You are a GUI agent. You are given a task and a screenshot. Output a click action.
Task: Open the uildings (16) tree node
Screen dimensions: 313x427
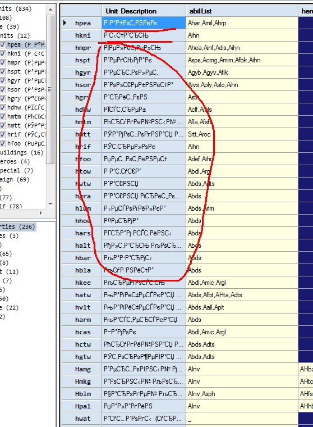point(21,152)
